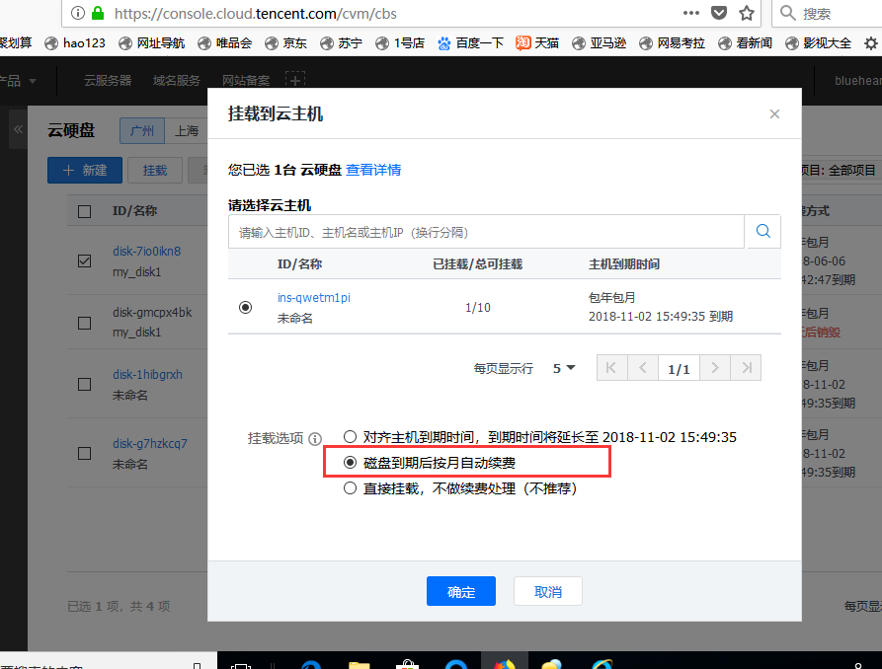Go to first page of host list
This screenshot has width=882, height=669.
612,368
